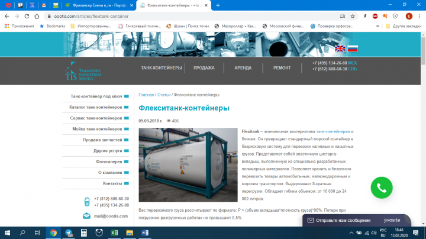This screenshot has height=239, width=426.
Task: Open АРЕНДА in the main menu
Action: pos(243,68)
